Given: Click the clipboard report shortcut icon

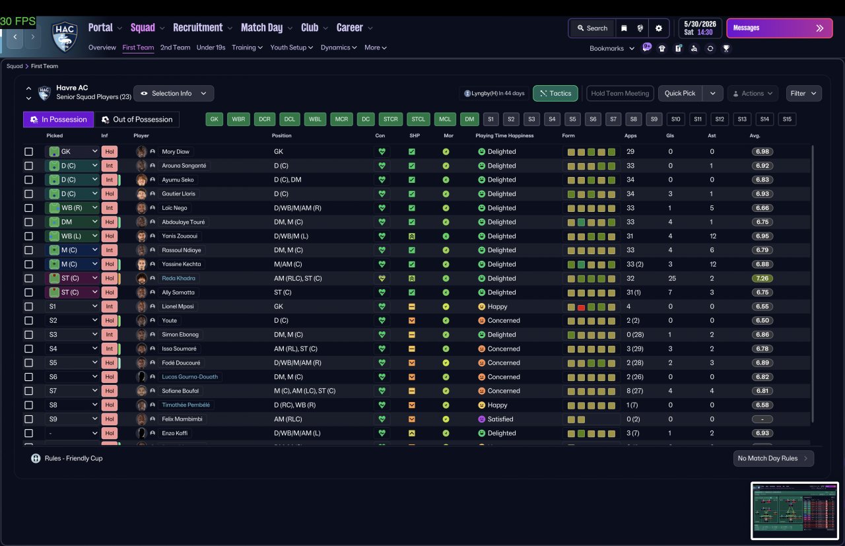Looking at the screenshot, I should (678, 48).
